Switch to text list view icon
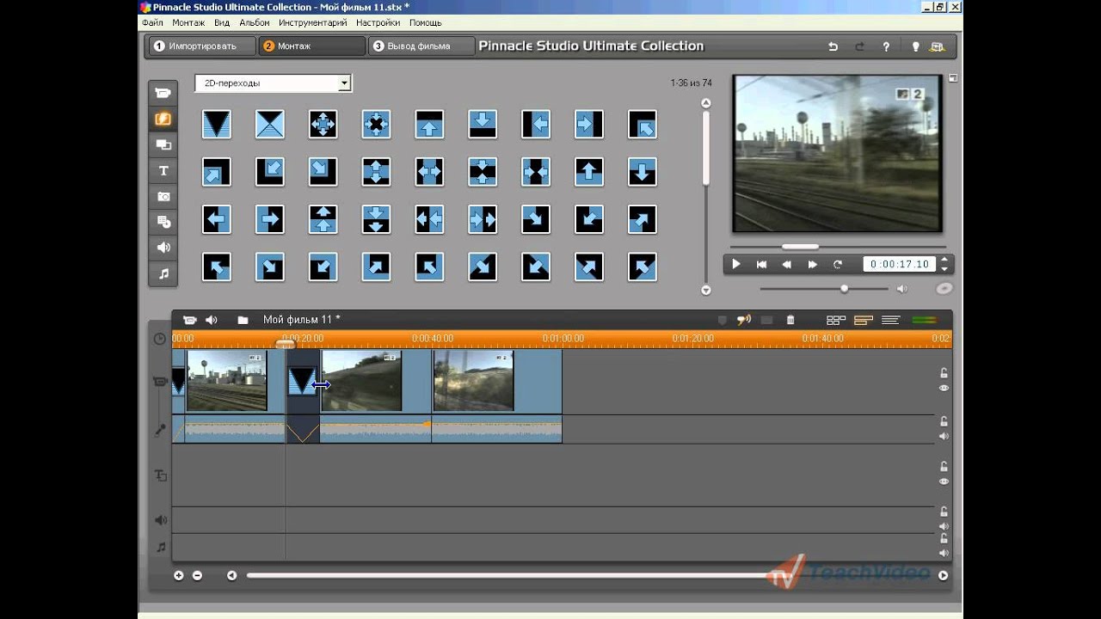This screenshot has height=619, width=1101. 891,320
